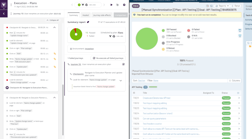Click the lower chart toggle icon beside pie chart
Image resolution: width=252 pixels, height=139 pixels.
coord(240,36)
